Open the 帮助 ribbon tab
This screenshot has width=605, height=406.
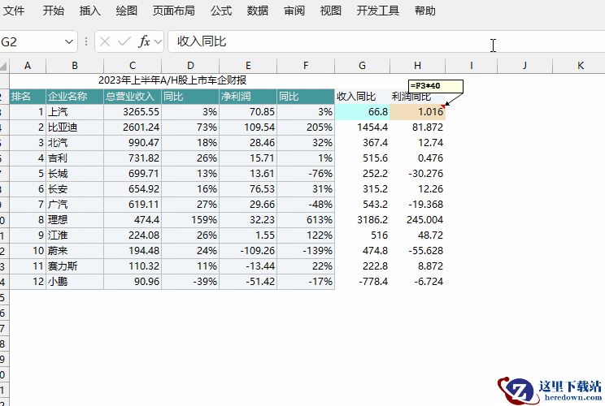coord(425,11)
